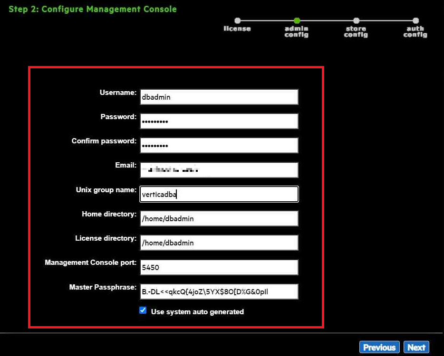Click the 'auth config' step label

tap(415, 32)
